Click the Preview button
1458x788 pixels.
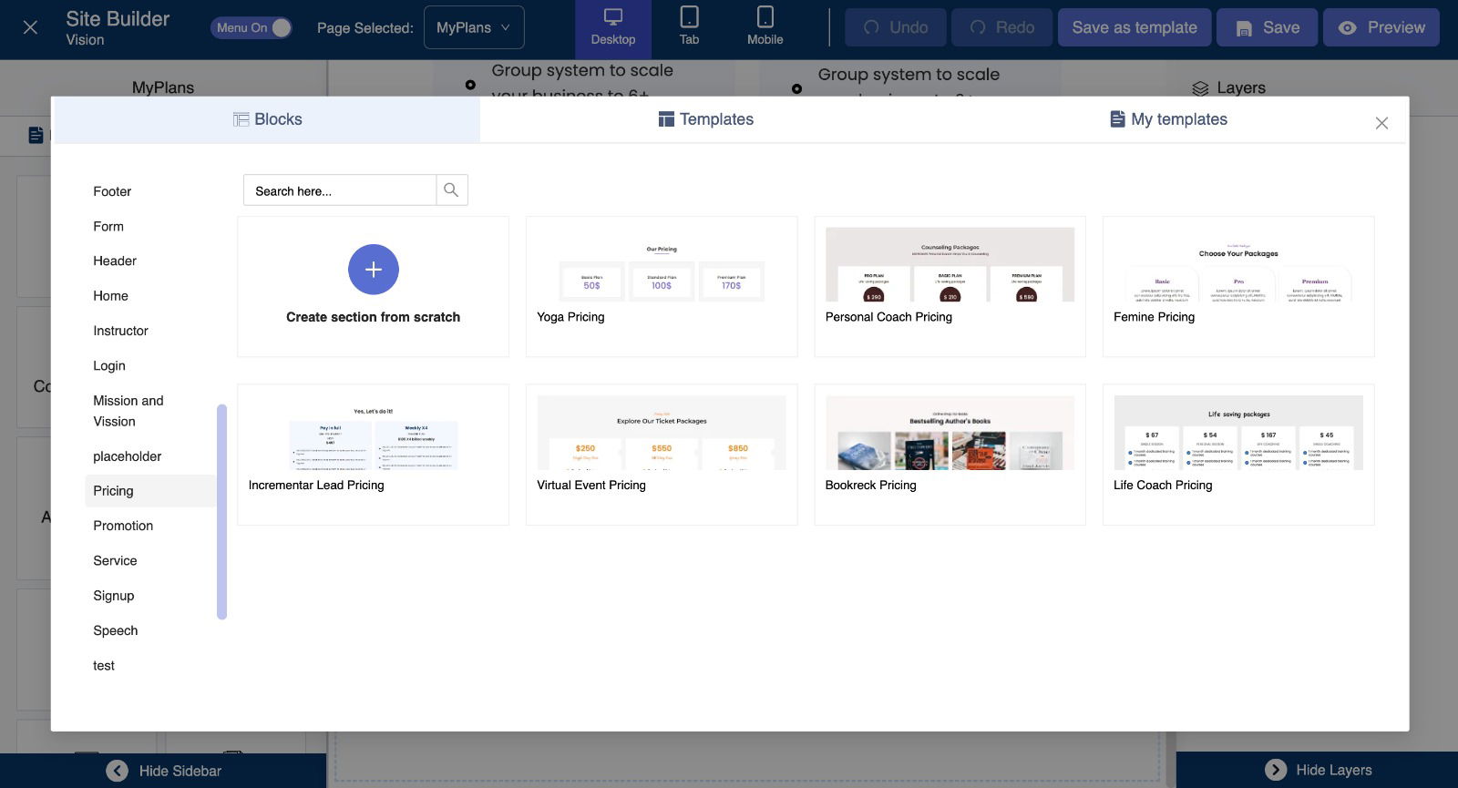pos(1381,28)
